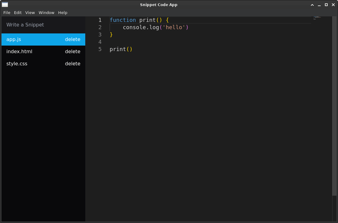Open the Window menu
The width and height of the screenshot is (338, 223).
[46, 12]
